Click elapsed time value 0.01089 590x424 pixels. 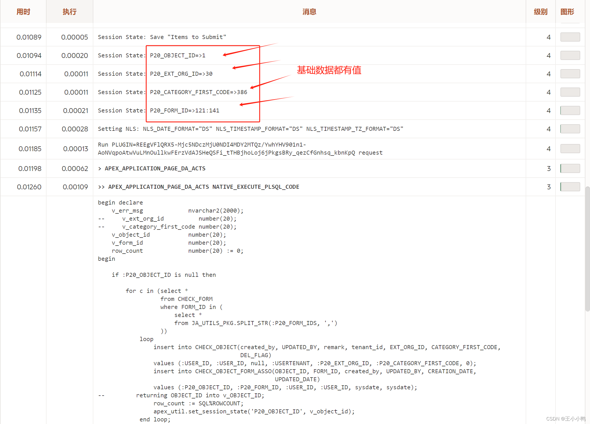coord(29,37)
